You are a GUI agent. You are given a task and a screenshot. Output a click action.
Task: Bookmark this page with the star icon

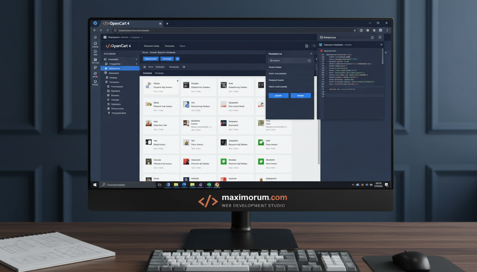[x=355, y=30]
